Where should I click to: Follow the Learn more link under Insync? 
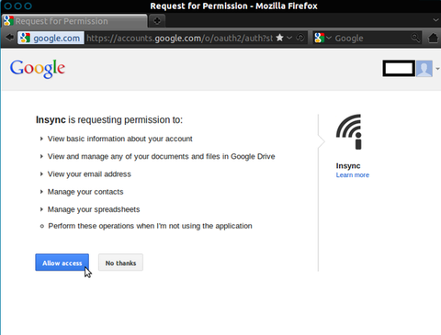click(x=353, y=175)
